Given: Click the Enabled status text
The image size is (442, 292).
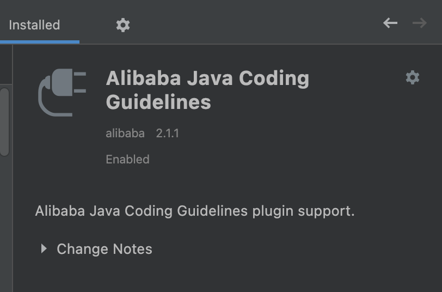Looking at the screenshot, I should pyautogui.click(x=127, y=160).
